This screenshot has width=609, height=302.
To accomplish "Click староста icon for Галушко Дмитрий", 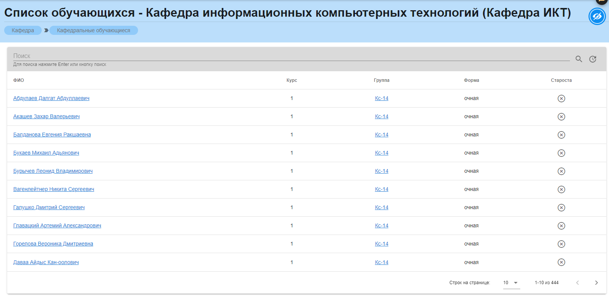I will pyautogui.click(x=561, y=208).
